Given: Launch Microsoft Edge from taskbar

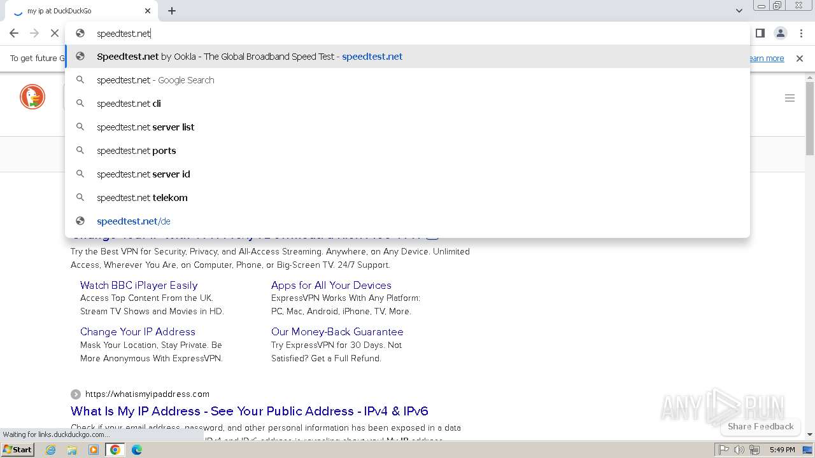Looking at the screenshot, I should point(137,450).
